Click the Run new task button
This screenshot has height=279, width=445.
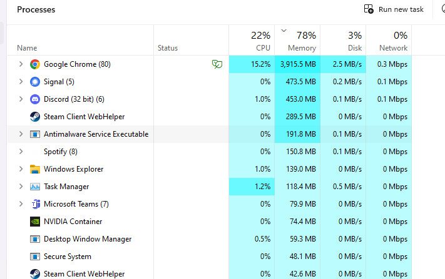click(x=394, y=9)
